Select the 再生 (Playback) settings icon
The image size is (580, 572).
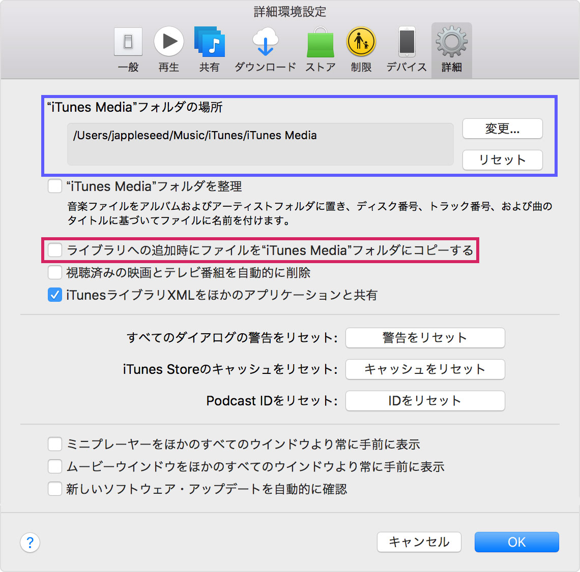[x=168, y=42]
